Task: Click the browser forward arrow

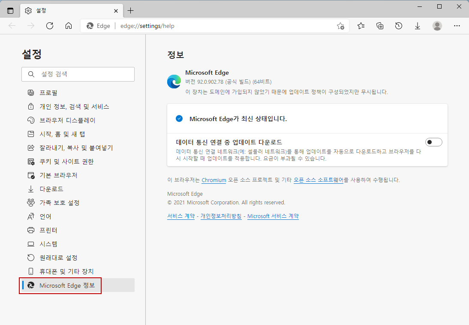Action: pyautogui.click(x=31, y=26)
